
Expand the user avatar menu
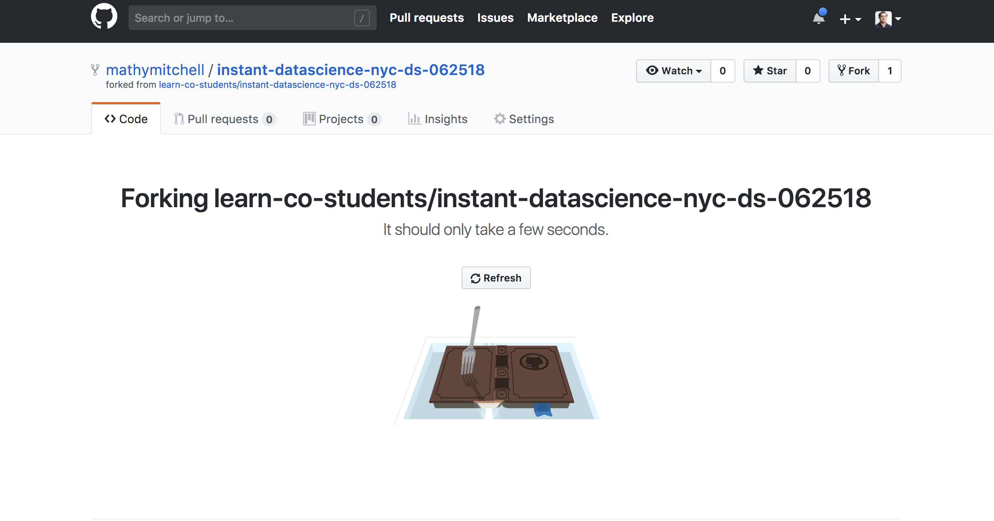point(888,18)
